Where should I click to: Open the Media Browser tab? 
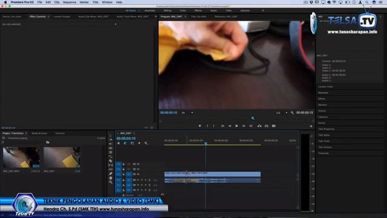point(39,133)
